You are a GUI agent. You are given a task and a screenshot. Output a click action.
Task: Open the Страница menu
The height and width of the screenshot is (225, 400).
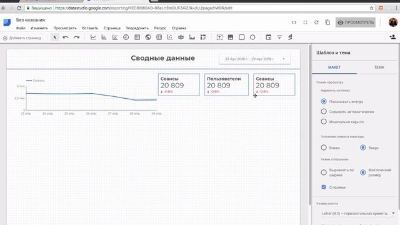112,28
